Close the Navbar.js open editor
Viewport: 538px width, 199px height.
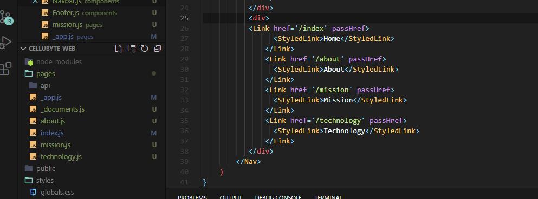click(x=35, y=2)
